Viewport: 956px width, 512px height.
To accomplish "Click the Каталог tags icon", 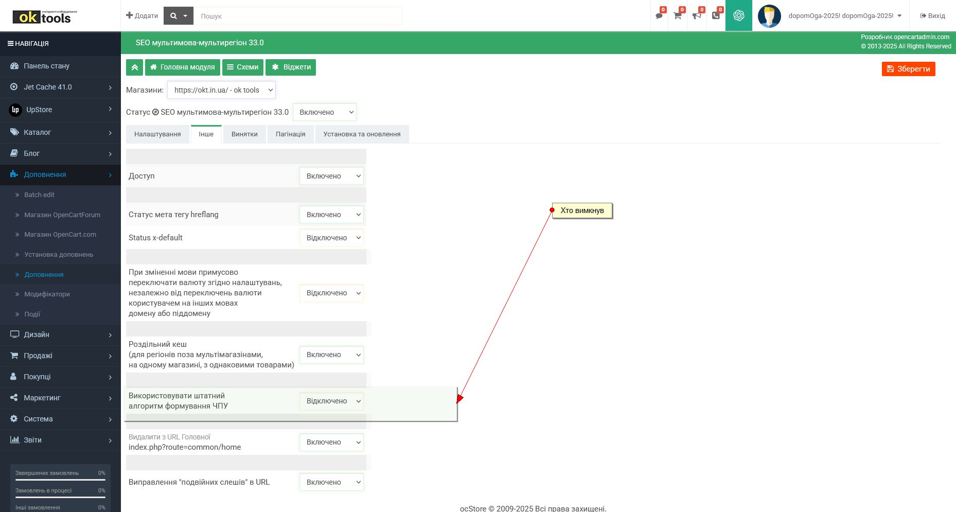I will click(x=14, y=132).
